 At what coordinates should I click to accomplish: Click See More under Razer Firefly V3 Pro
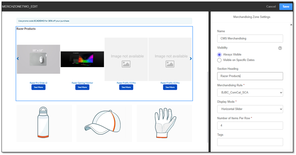(126, 87)
